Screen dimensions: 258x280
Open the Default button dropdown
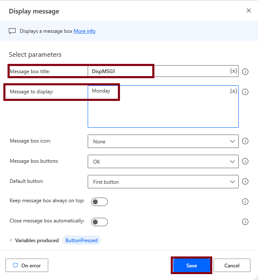163,182
